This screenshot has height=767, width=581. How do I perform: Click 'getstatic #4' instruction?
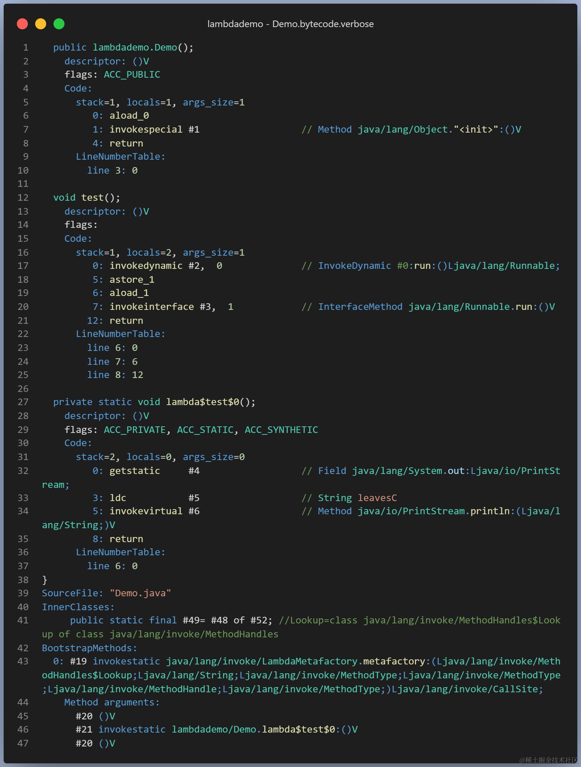click(155, 471)
